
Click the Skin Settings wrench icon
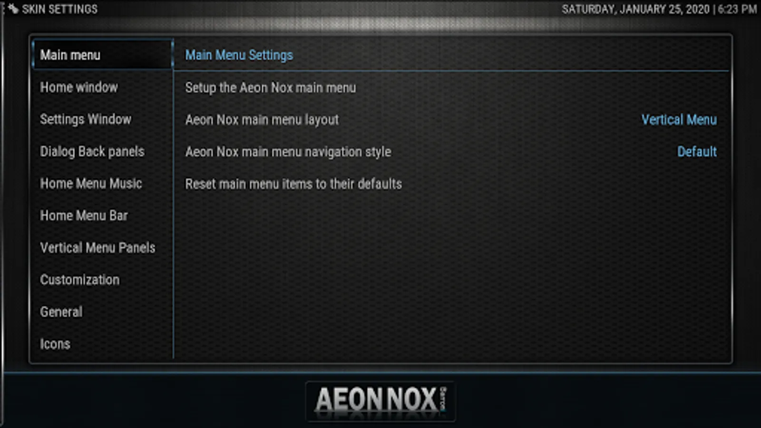pyautogui.click(x=13, y=9)
